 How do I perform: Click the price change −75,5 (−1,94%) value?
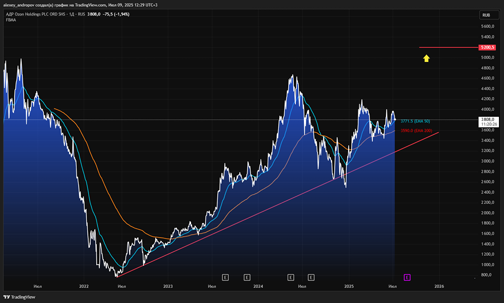[x=116, y=14]
